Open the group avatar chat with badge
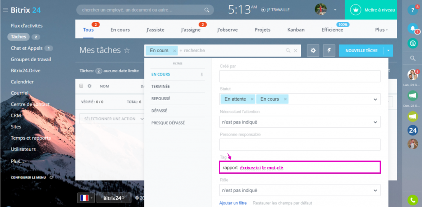This screenshot has width=422, height=207. click(x=413, y=75)
